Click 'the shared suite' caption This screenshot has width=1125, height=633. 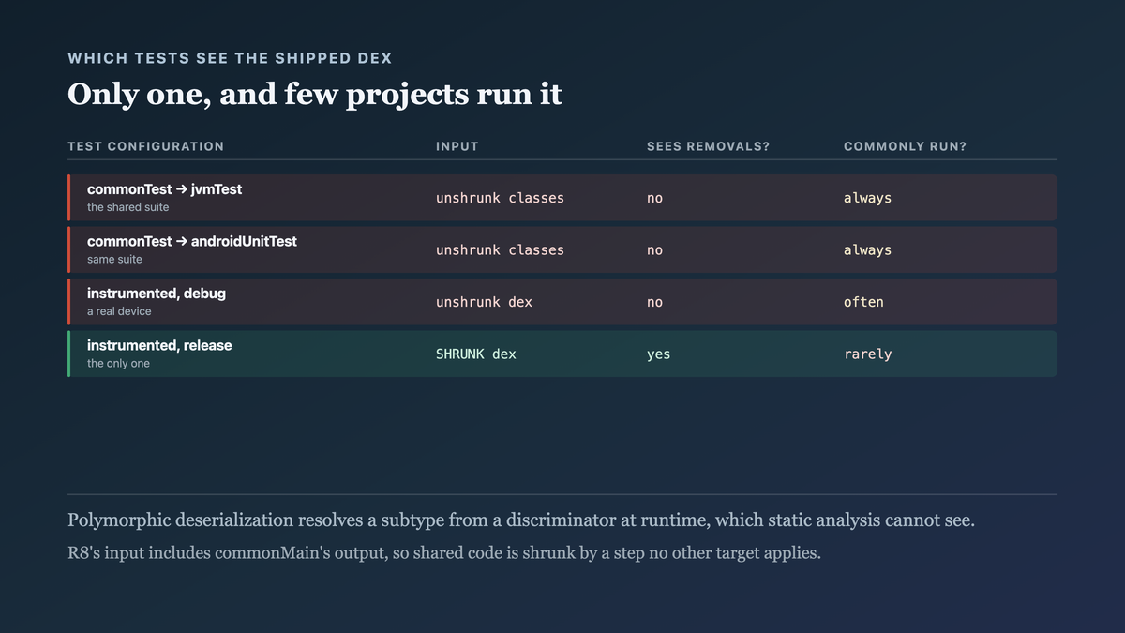(x=127, y=207)
